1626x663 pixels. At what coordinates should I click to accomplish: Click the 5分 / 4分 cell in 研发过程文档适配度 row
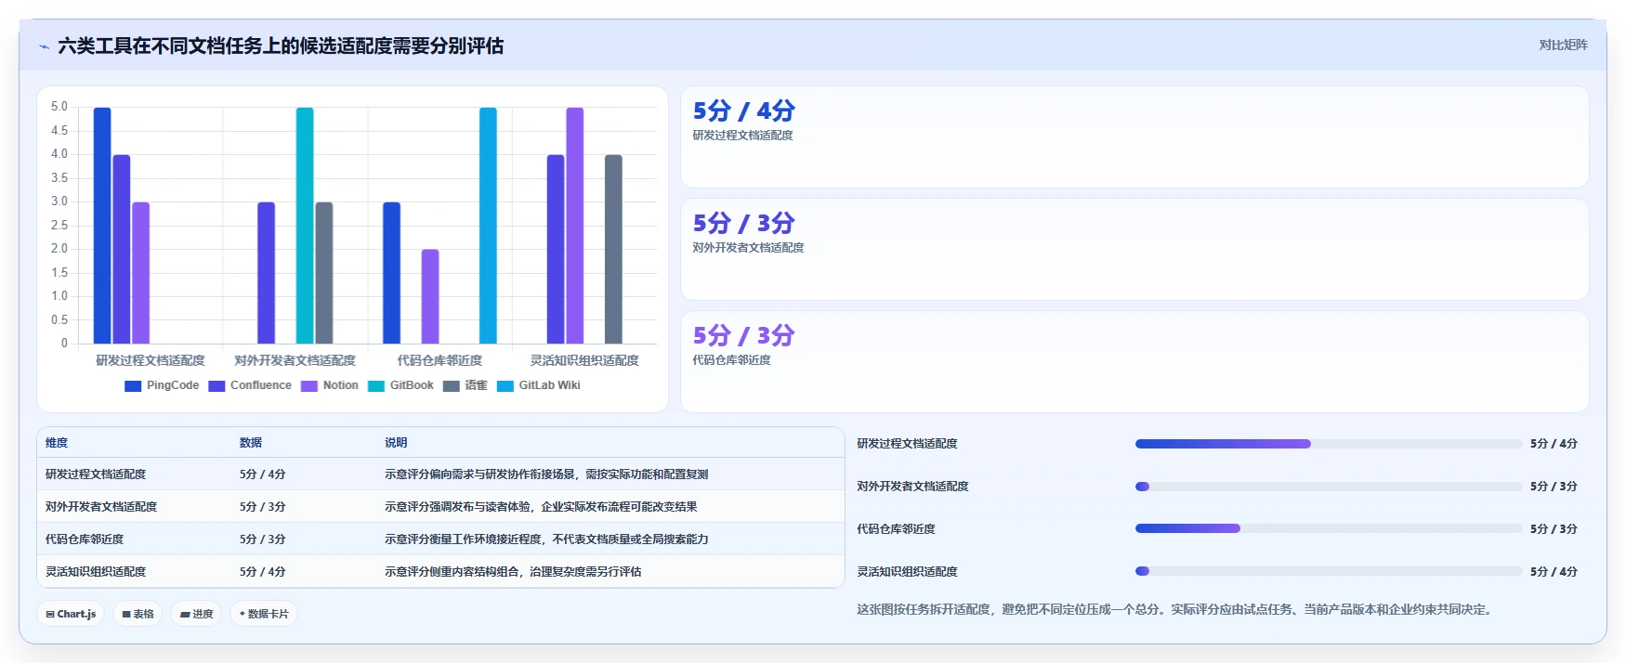tap(263, 474)
